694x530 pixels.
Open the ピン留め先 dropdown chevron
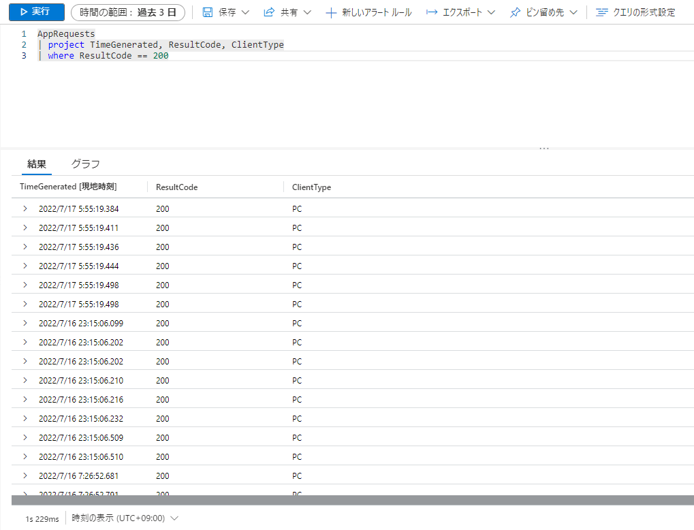[x=573, y=12]
